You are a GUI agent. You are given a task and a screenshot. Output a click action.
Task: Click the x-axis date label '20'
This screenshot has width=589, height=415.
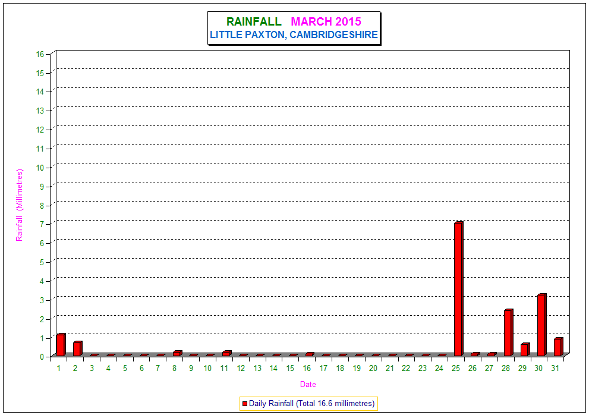click(x=373, y=369)
